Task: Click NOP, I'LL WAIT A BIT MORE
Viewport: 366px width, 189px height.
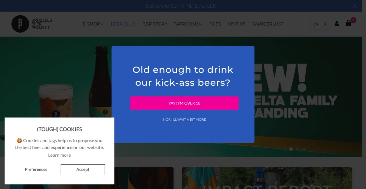Action: 185,119
